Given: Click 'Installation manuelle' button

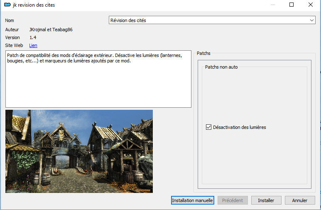Looking at the screenshot, I should [192, 200].
